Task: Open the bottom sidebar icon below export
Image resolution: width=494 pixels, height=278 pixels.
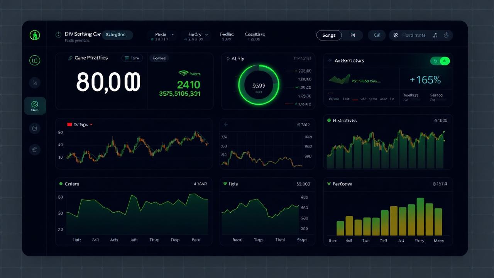Action: [x=35, y=149]
